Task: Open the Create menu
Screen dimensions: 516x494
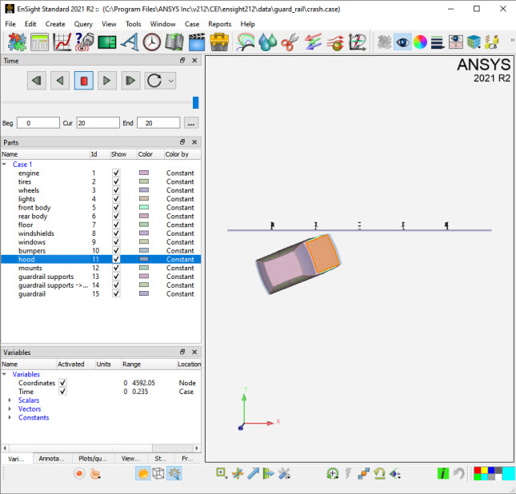Action: click(55, 24)
